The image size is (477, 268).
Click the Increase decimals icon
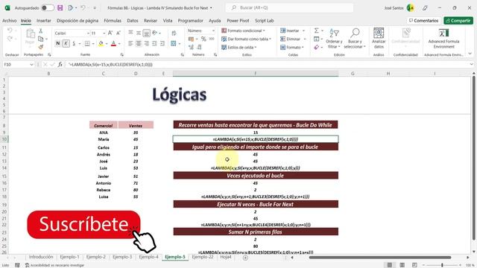point(191,47)
